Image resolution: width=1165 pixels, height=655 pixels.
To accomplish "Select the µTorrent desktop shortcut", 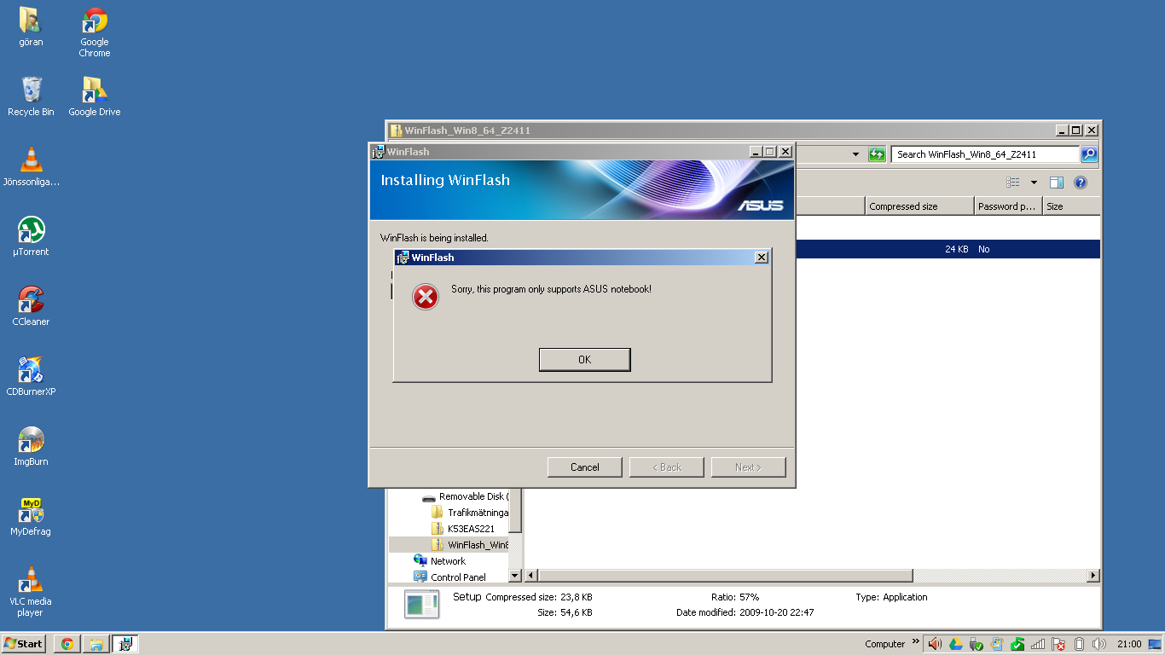I will [31, 236].
